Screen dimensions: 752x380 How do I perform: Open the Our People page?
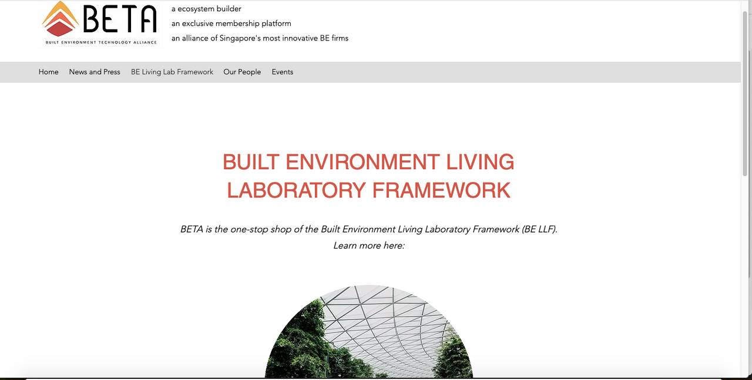[x=242, y=72]
